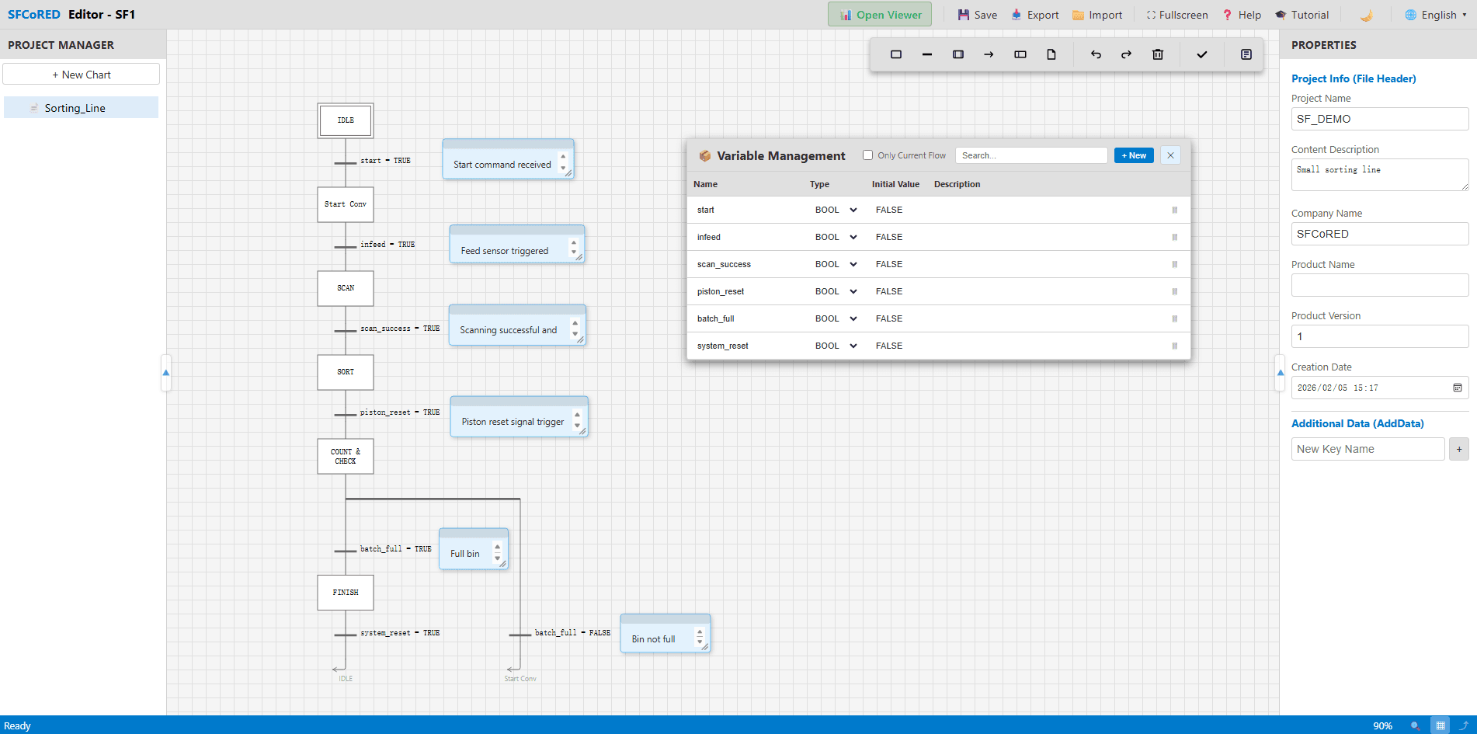Screen dimensions: 1477x734
Task: Select the arrow connection tool
Action: point(989,54)
